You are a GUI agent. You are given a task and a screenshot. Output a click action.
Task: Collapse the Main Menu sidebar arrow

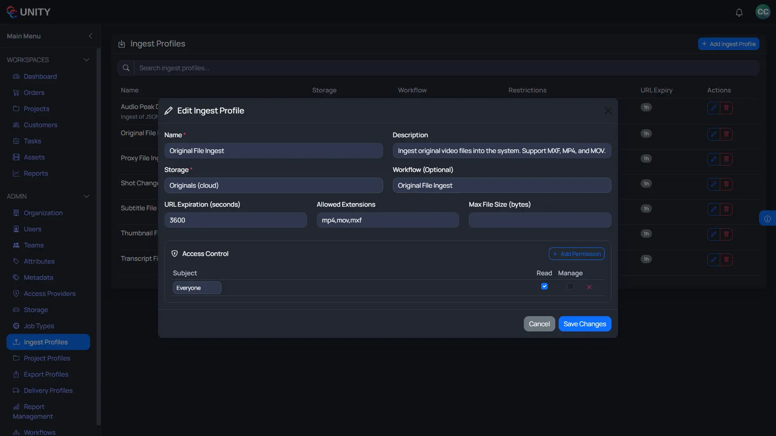91,36
